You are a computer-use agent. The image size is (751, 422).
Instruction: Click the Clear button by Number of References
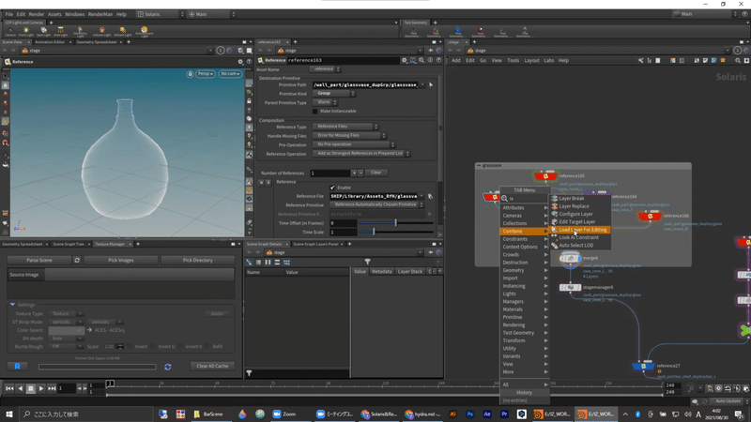(x=375, y=173)
